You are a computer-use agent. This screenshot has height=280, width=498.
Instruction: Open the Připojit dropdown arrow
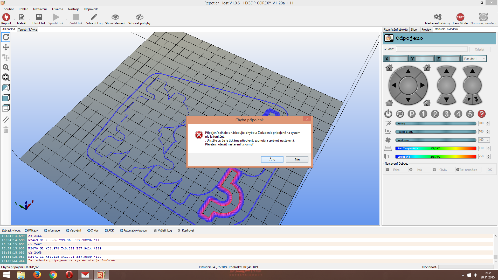14,19
